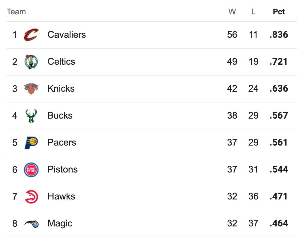Select the Hawks .471 percentage cell
This screenshot has width=297, height=239.
[279, 196]
